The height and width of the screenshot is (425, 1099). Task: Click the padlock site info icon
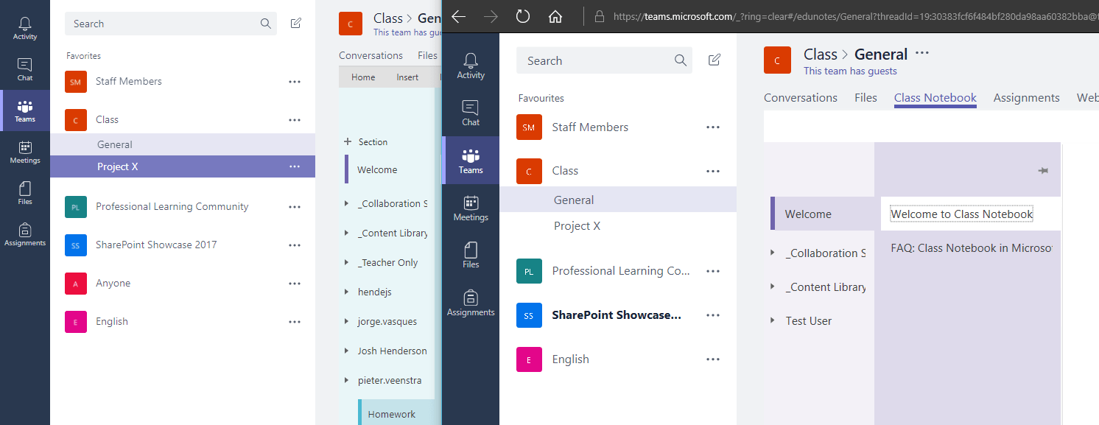tap(599, 16)
